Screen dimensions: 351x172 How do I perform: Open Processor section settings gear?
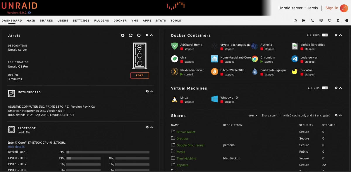point(147,127)
